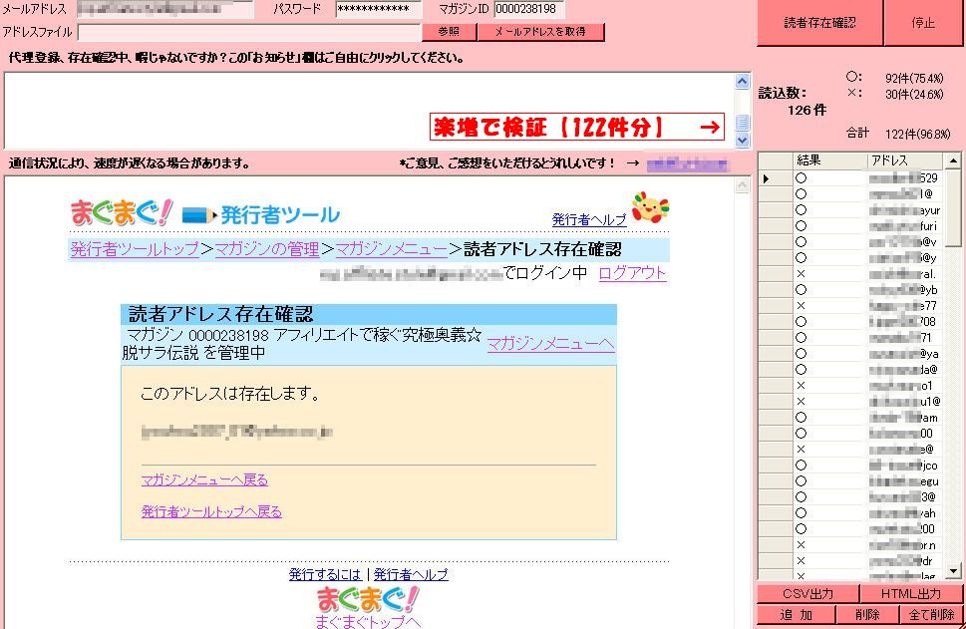
Task: Click the blue pencil 発行者ツール icon
Action: pos(199,215)
